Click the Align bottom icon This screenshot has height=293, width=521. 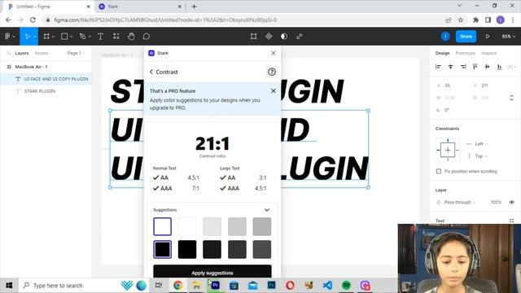point(499,67)
